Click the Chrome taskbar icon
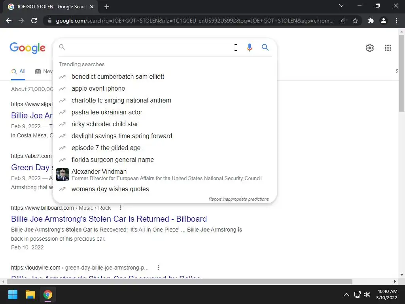This screenshot has width=405, height=304. [x=47, y=294]
